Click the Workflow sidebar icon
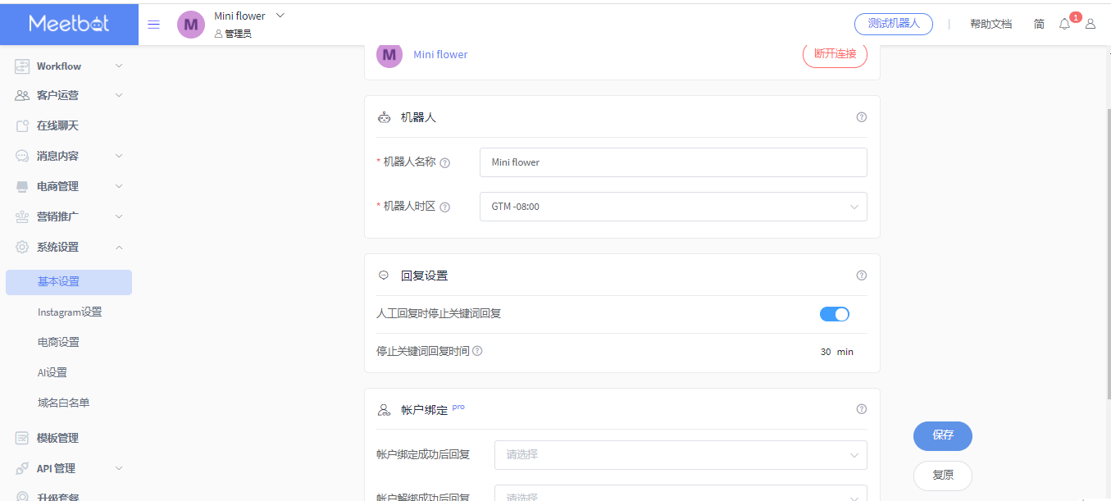1111x501 pixels. pos(22,66)
